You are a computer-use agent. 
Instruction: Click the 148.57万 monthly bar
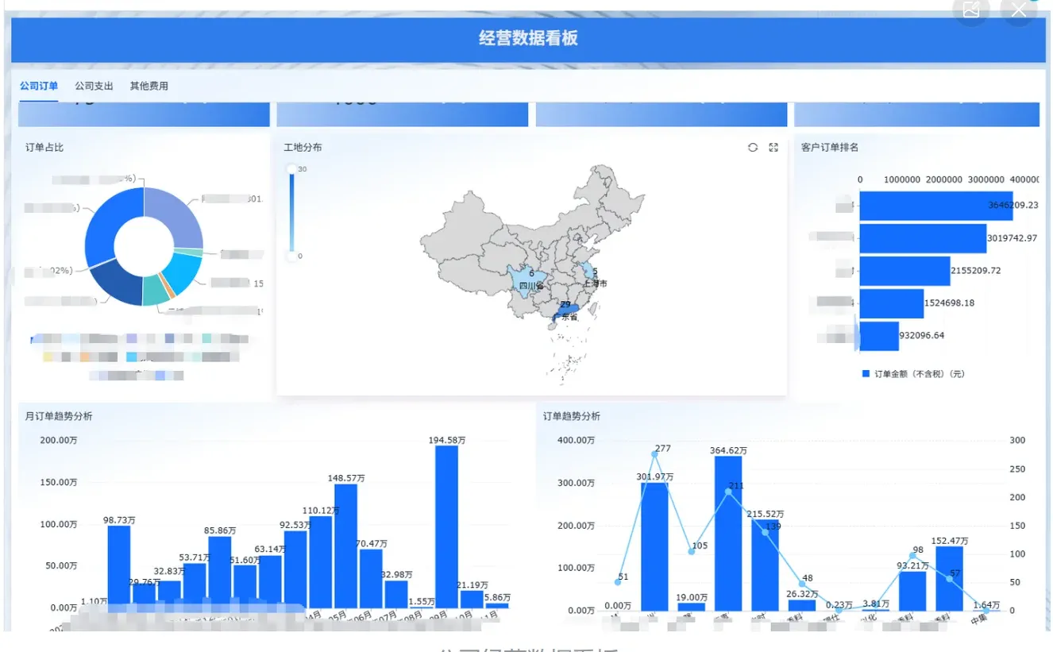(x=345, y=546)
